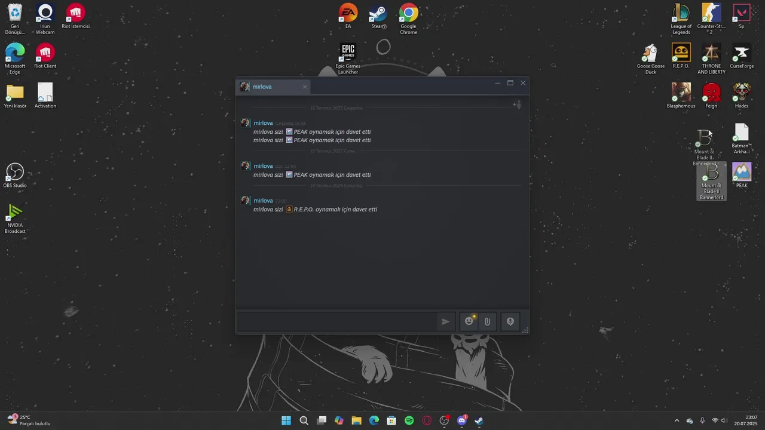
Task: Click mirlova's avatar beside the 23:00 message
Action: coord(246,201)
